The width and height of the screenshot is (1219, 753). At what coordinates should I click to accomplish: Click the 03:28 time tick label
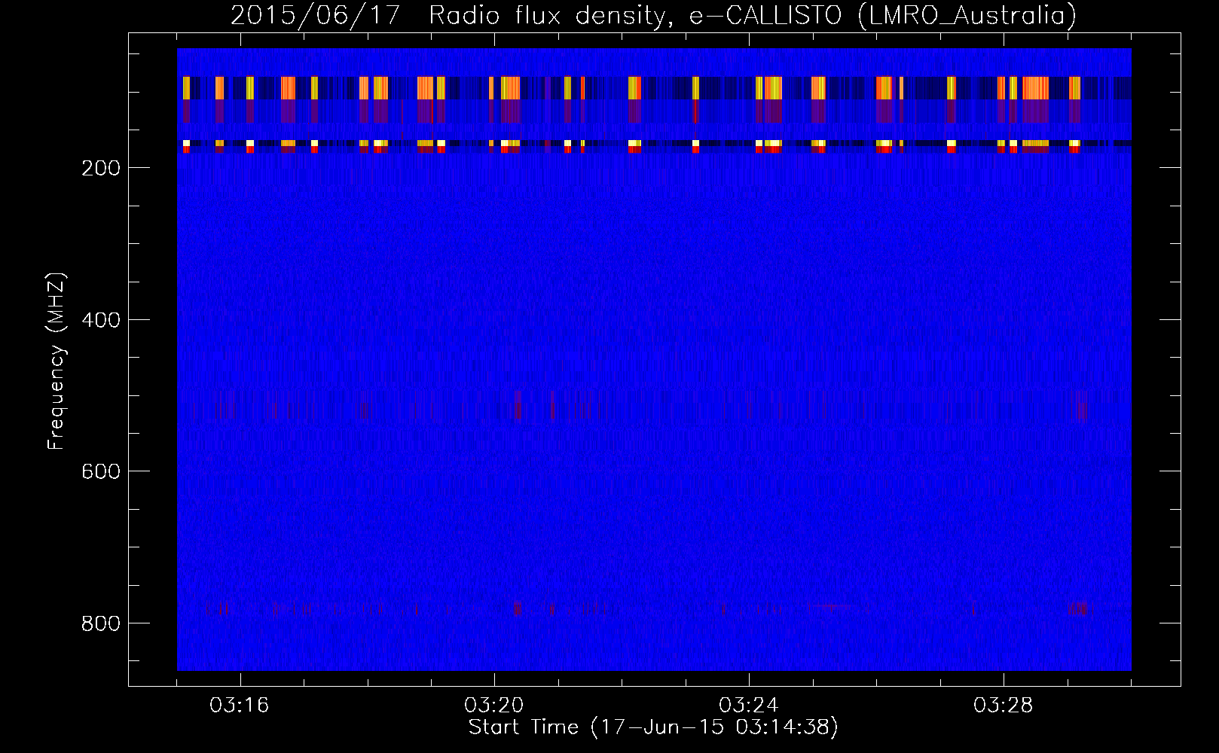point(1004,706)
